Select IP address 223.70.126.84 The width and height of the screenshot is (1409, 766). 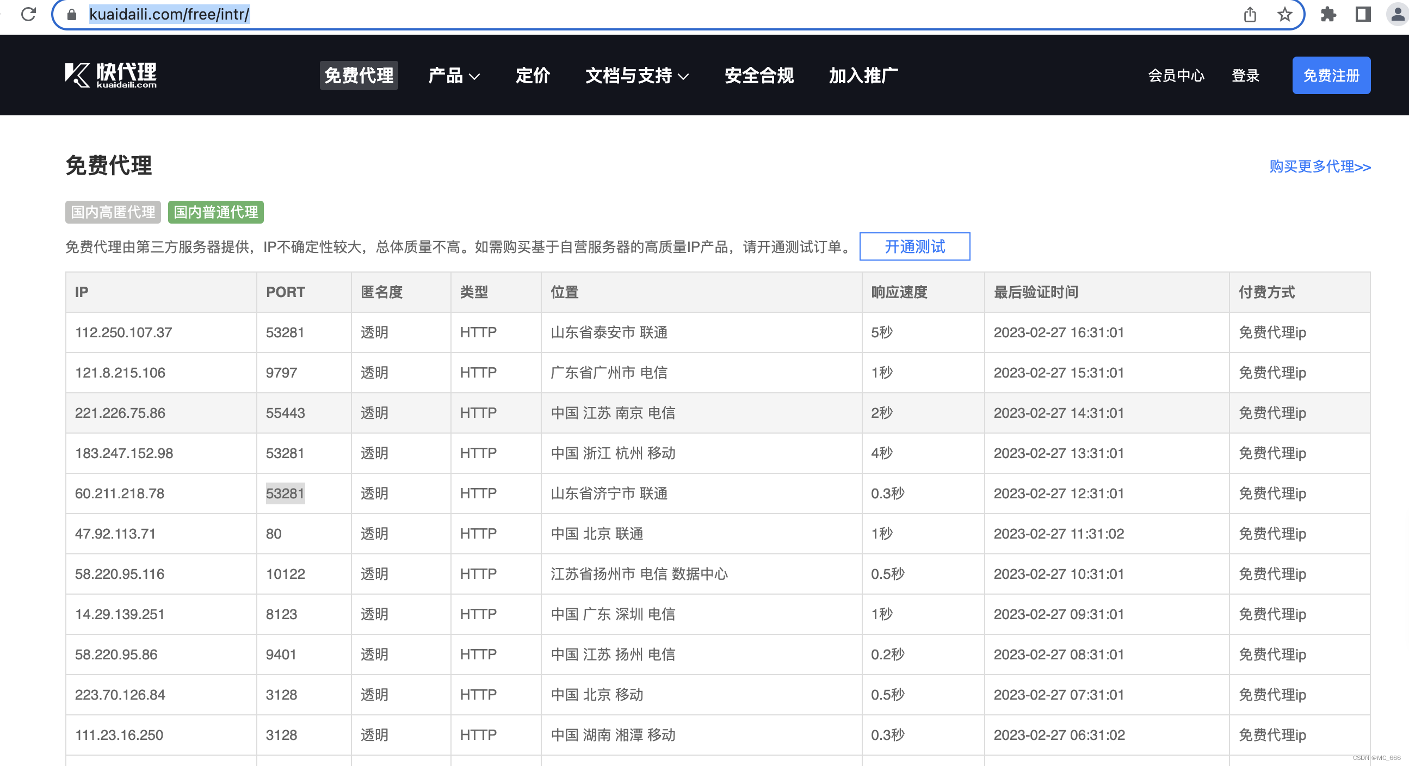click(x=120, y=695)
